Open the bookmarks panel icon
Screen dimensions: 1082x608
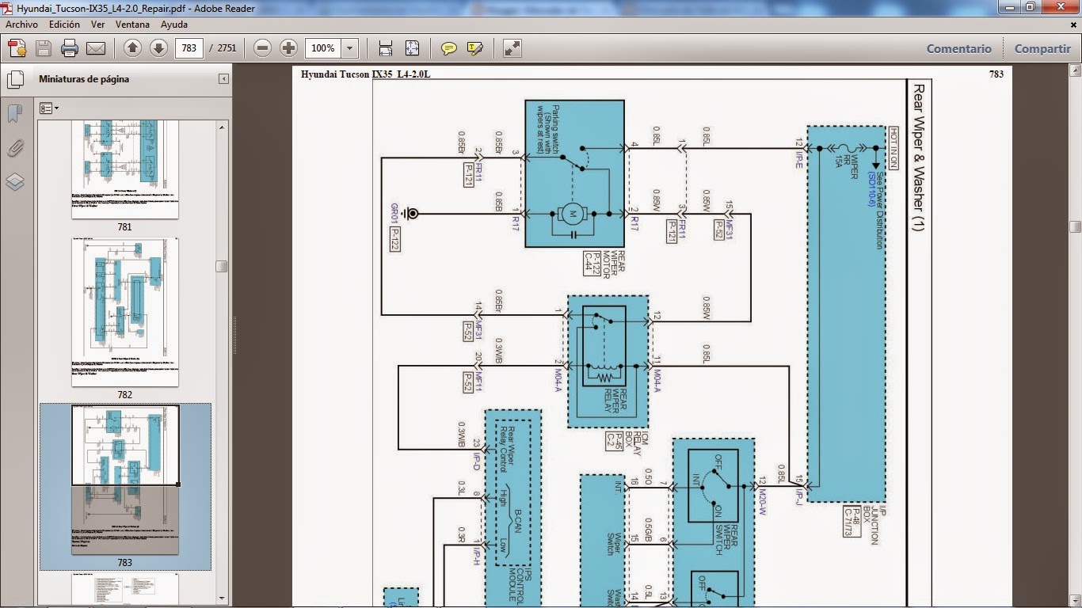coord(14,114)
